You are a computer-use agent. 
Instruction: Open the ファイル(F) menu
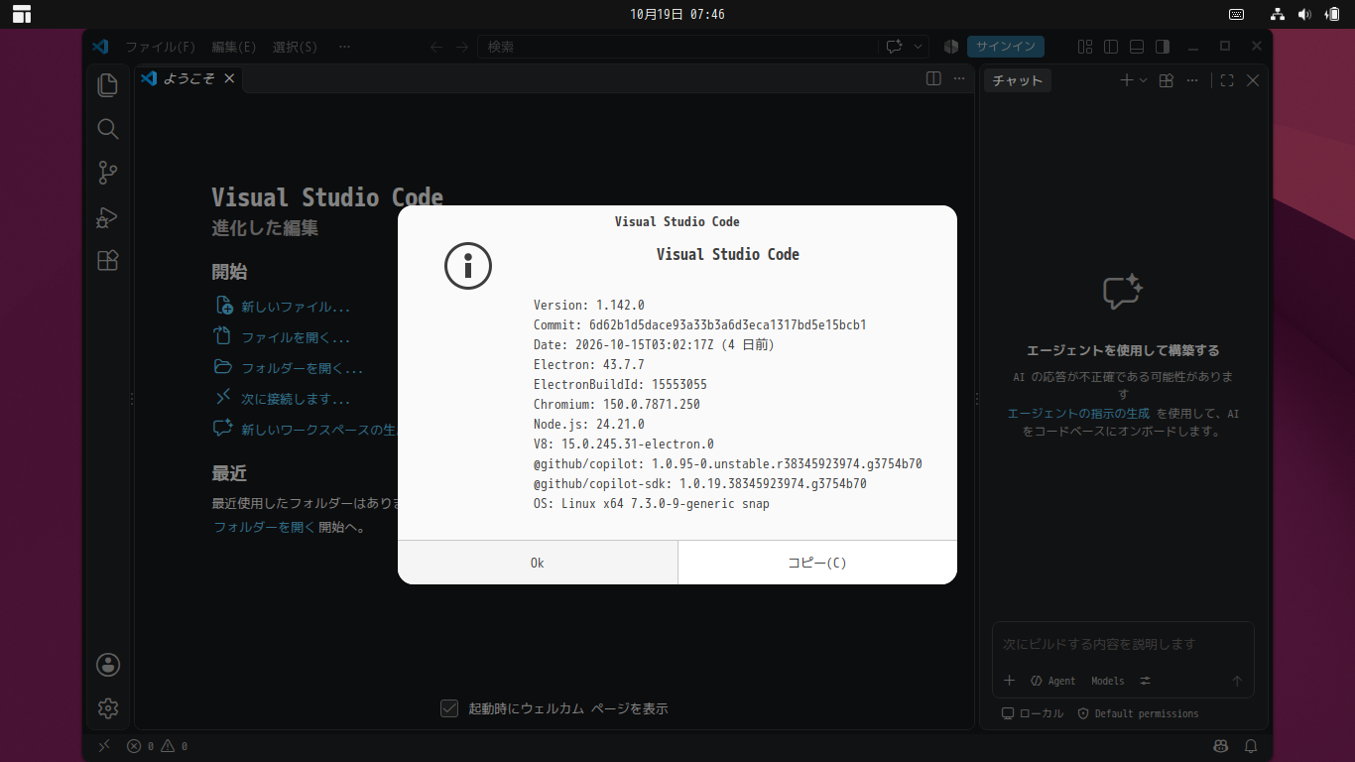[161, 47]
